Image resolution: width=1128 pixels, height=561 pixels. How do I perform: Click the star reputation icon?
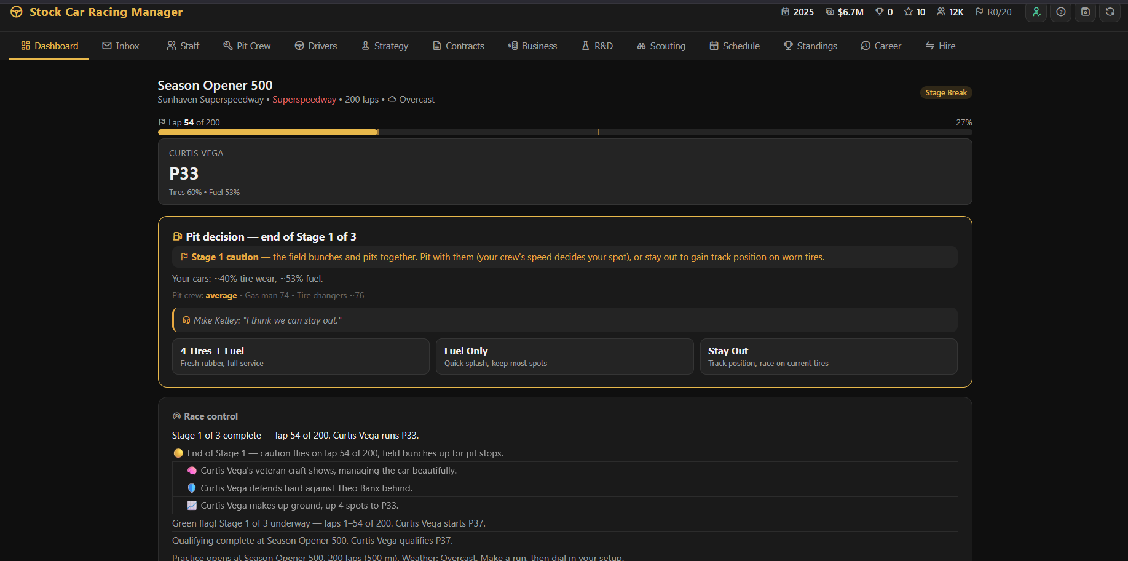click(x=909, y=12)
